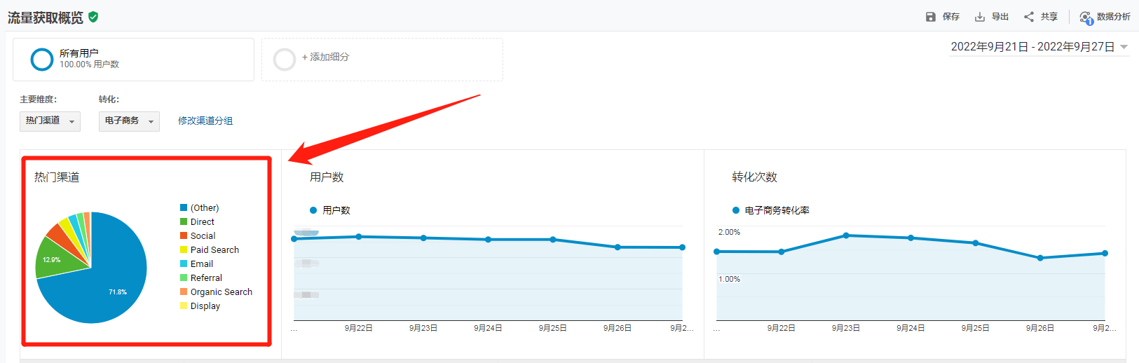This screenshot has width=1139, height=363.
Task: Click the Share icon
Action: 1029,17
